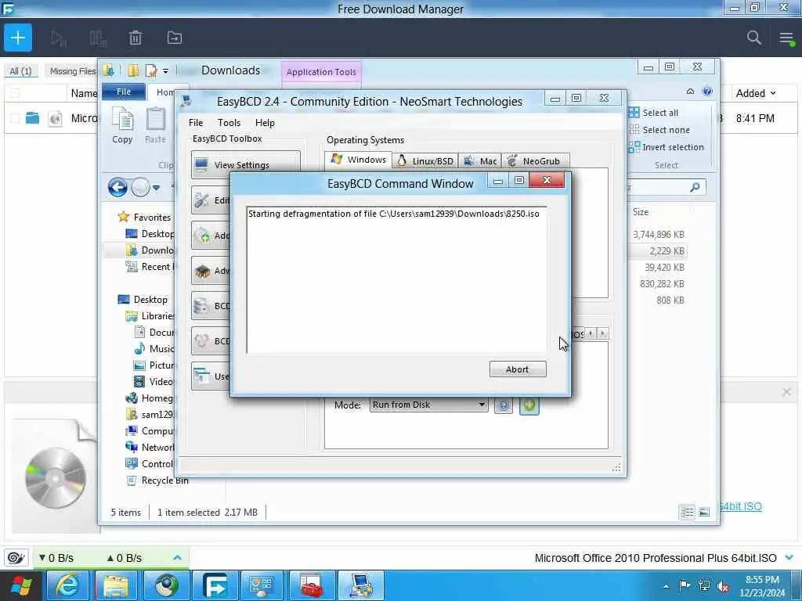The width and height of the screenshot is (802, 601).
Task: Click Paste in the Explorer ribbon
Action: click(156, 126)
